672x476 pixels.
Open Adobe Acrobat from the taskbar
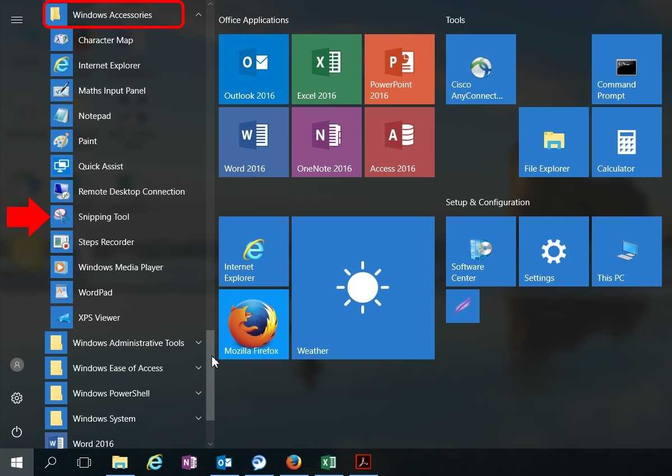[x=363, y=463]
